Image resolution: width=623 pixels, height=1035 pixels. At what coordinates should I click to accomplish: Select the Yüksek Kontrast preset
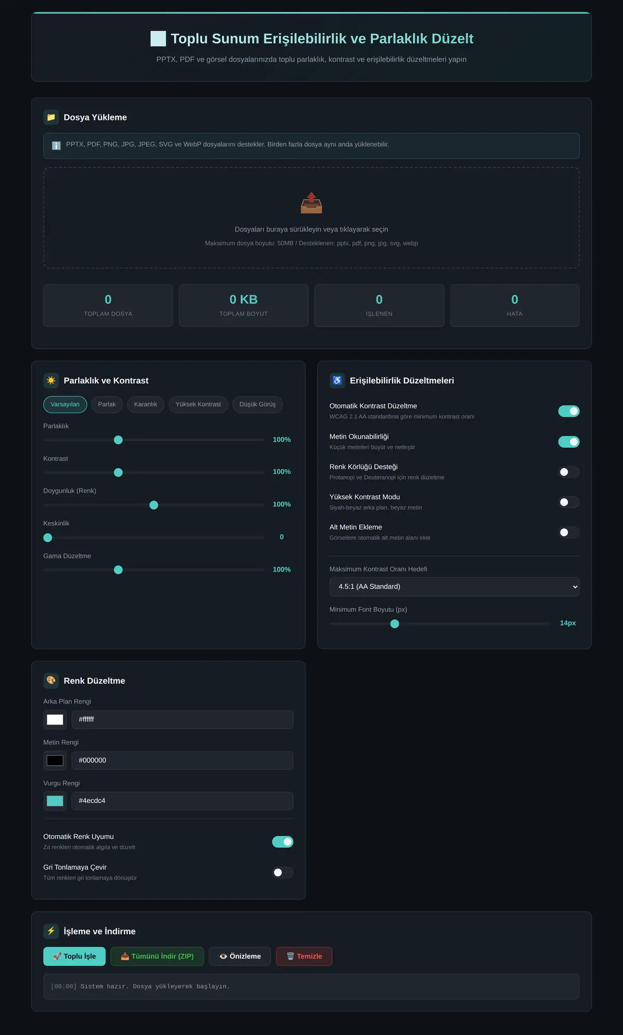(198, 404)
